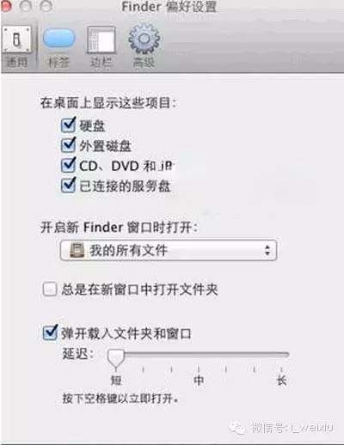This screenshot has height=445, width=344.
Task: Disable 已连接的服务器 checkbox
Action: coord(68,186)
